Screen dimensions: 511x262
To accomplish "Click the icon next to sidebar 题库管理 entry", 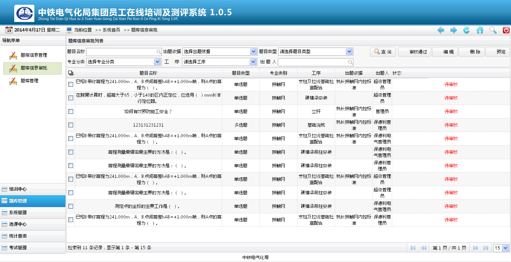I will pyautogui.click(x=14, y=81).
